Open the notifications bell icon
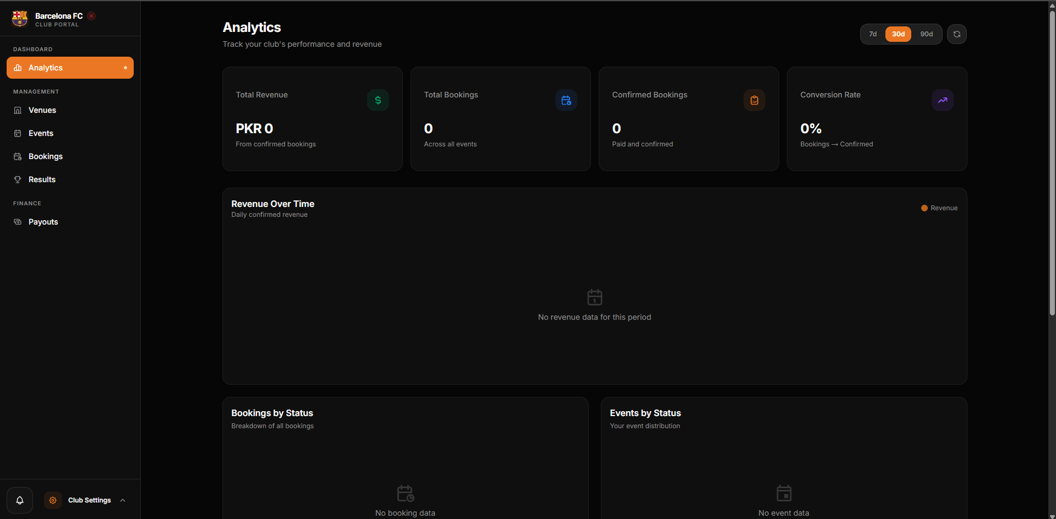1056x519 pixels. pos(20,500)
